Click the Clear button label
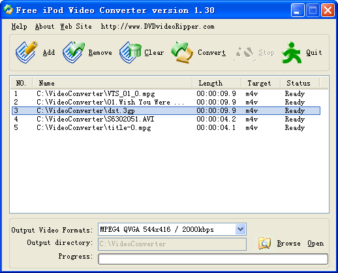This screenshot has height=273, width=338. tap(154, 52)
